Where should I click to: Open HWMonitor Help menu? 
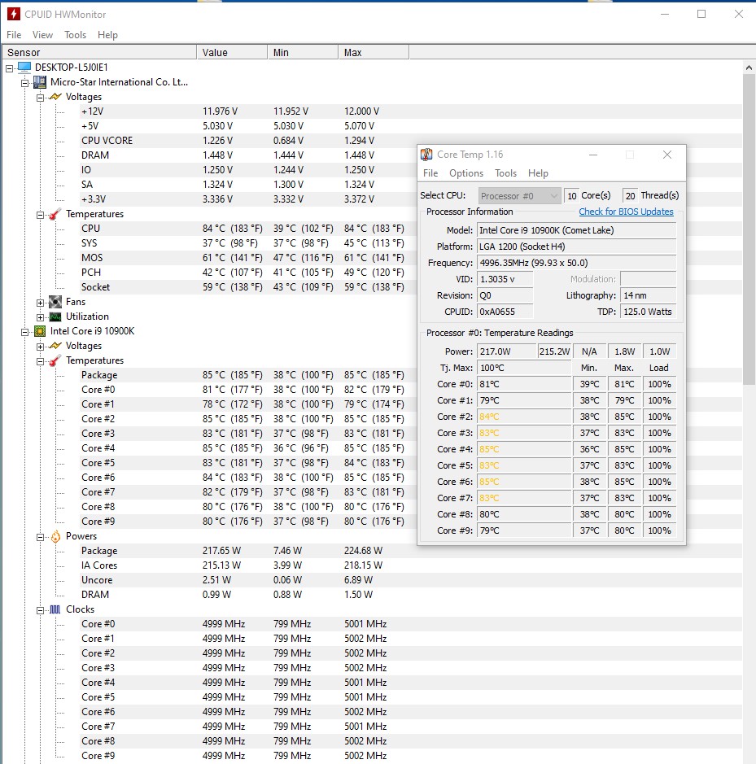107,35
